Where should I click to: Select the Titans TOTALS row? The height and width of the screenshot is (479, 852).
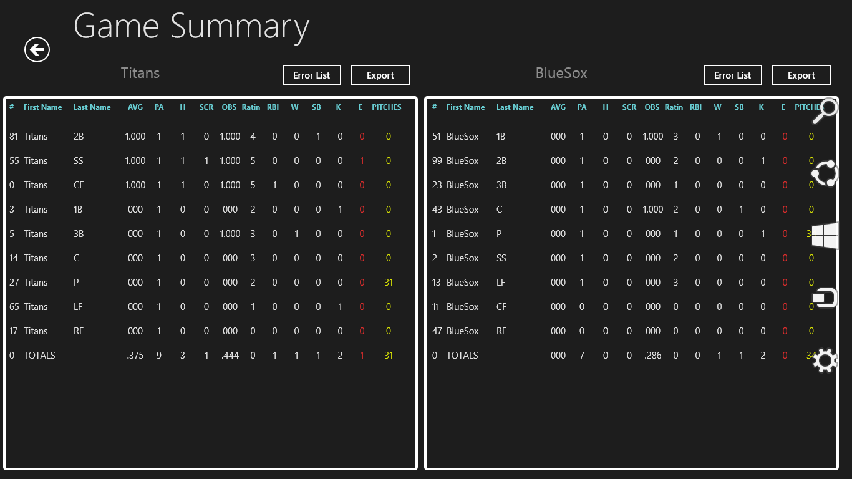187,355
